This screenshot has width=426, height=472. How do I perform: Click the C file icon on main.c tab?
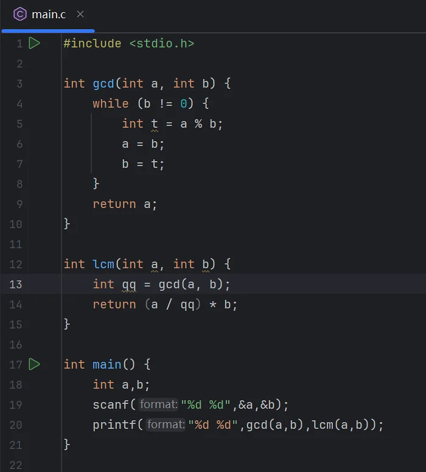tap(20, 14)
